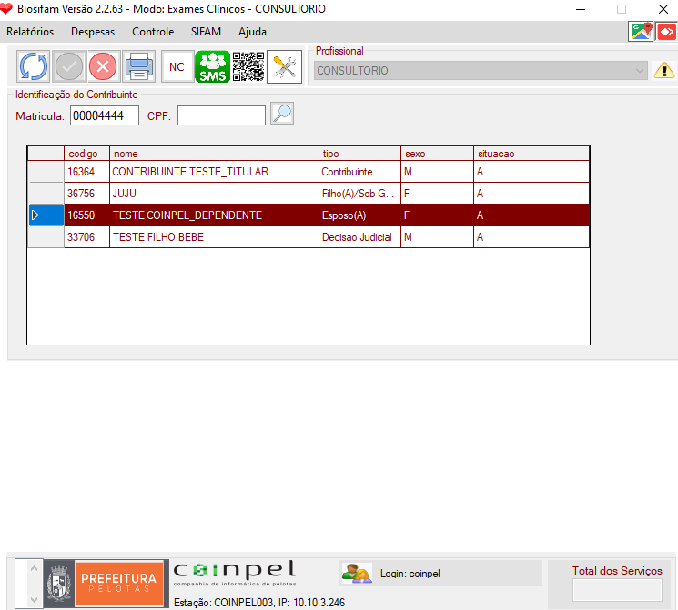This screenshot has width=678, height=610.
Task: Click the gray checkmark confirm icon
Action: pos(69,66)
